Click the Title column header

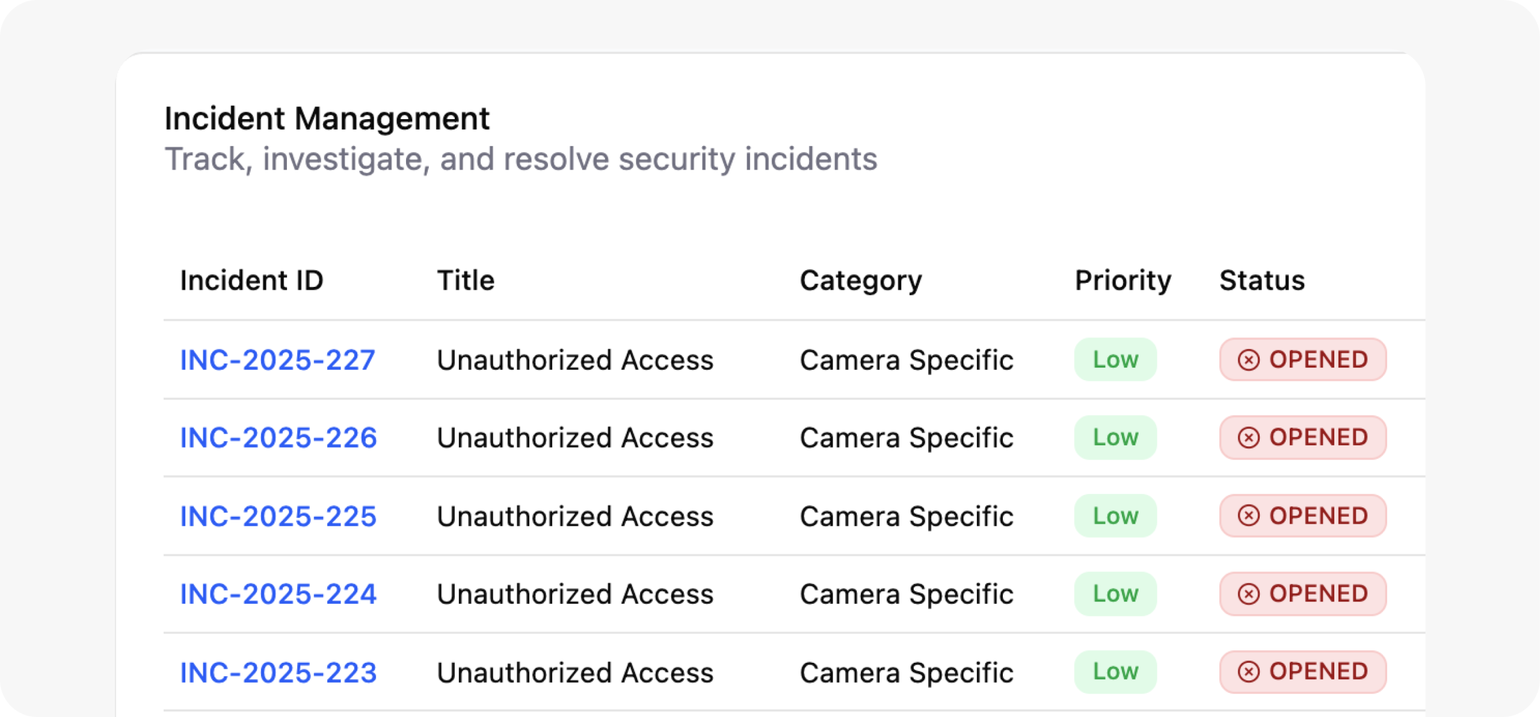point(466,280)
